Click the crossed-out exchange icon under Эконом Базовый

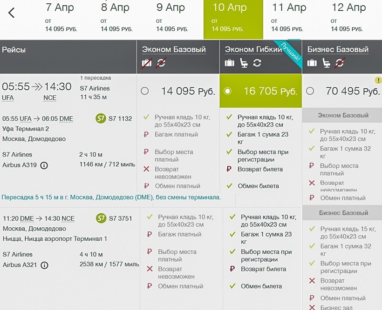(161, 63)
